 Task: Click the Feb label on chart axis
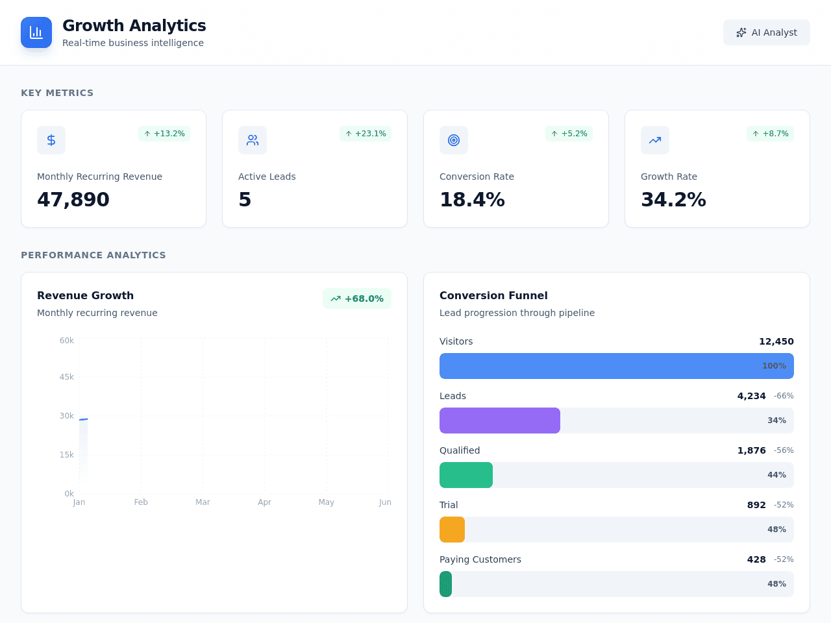tap(141, 502)
